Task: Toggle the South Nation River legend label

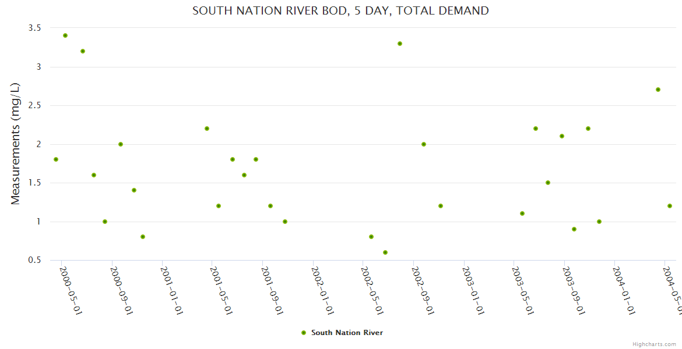Action: 347,333
